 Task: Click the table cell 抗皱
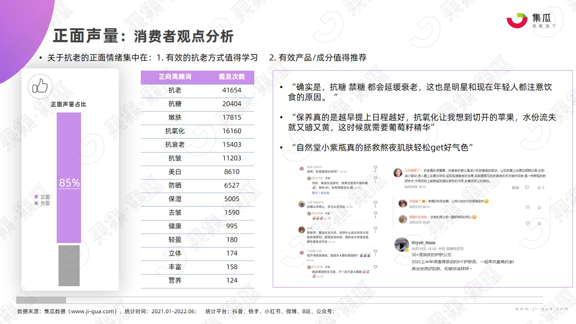tap(175, 158)
